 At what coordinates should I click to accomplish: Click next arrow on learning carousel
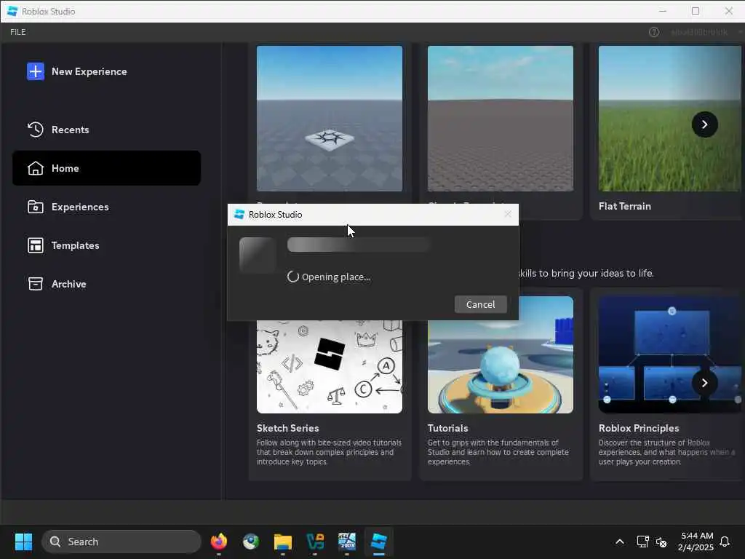tap(704, 383)
